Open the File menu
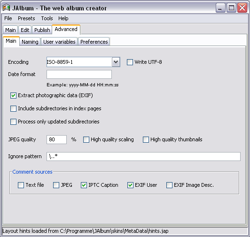This screenshot has width=250, height=237. click(x=8, y=18)
